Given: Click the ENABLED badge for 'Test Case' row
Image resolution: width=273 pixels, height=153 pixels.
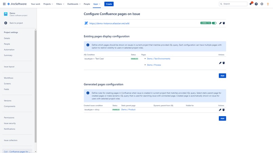Looking at the screenshot, I should 134,59.
